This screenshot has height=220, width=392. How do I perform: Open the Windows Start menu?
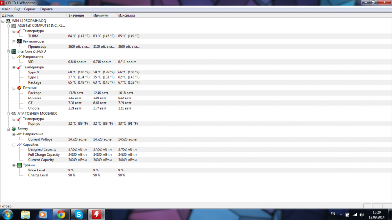(x=8, y=215)
